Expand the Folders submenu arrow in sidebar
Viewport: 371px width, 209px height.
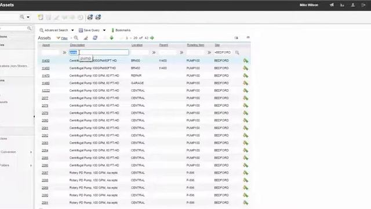coord(31,165)
